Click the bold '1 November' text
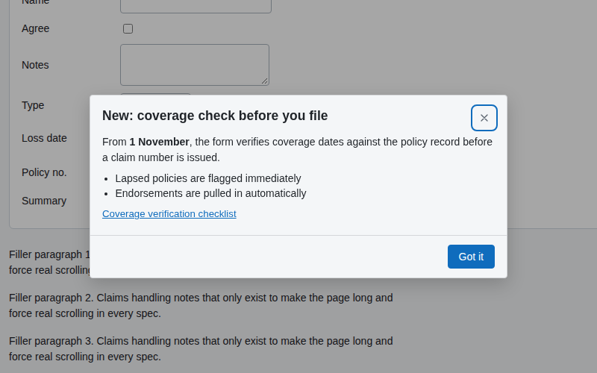 tap(159, 142)
